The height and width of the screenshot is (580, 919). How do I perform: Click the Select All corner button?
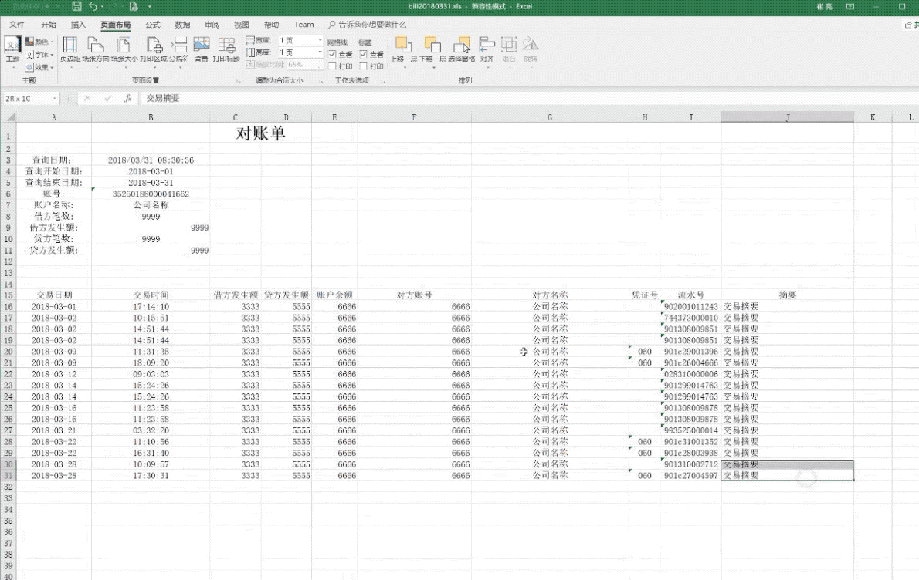(8, 117)
